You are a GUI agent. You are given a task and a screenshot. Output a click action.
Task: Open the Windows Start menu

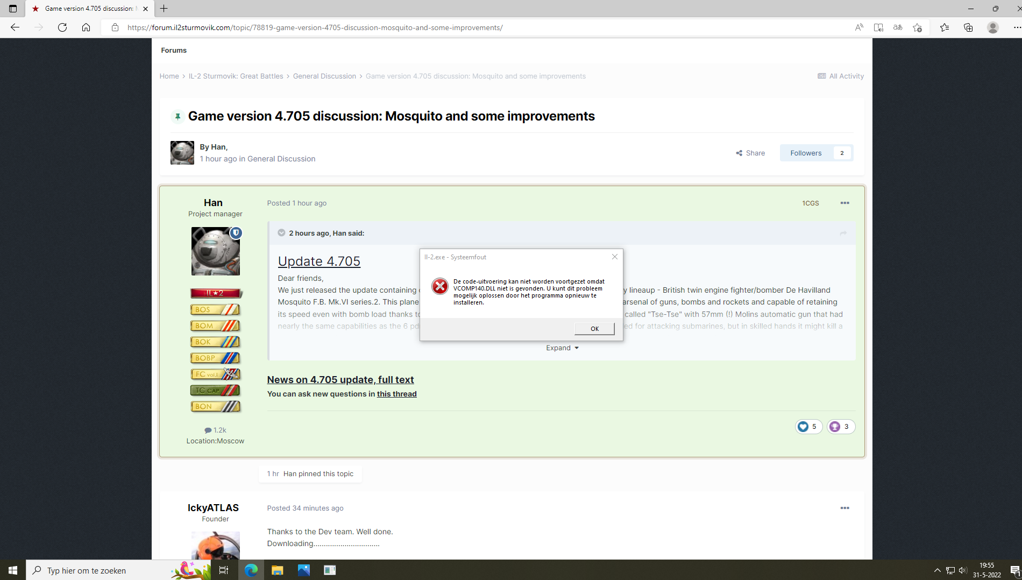point(13,570)
